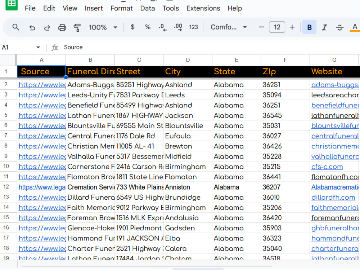Open the zoom 100% dropdown

[103, 27]
